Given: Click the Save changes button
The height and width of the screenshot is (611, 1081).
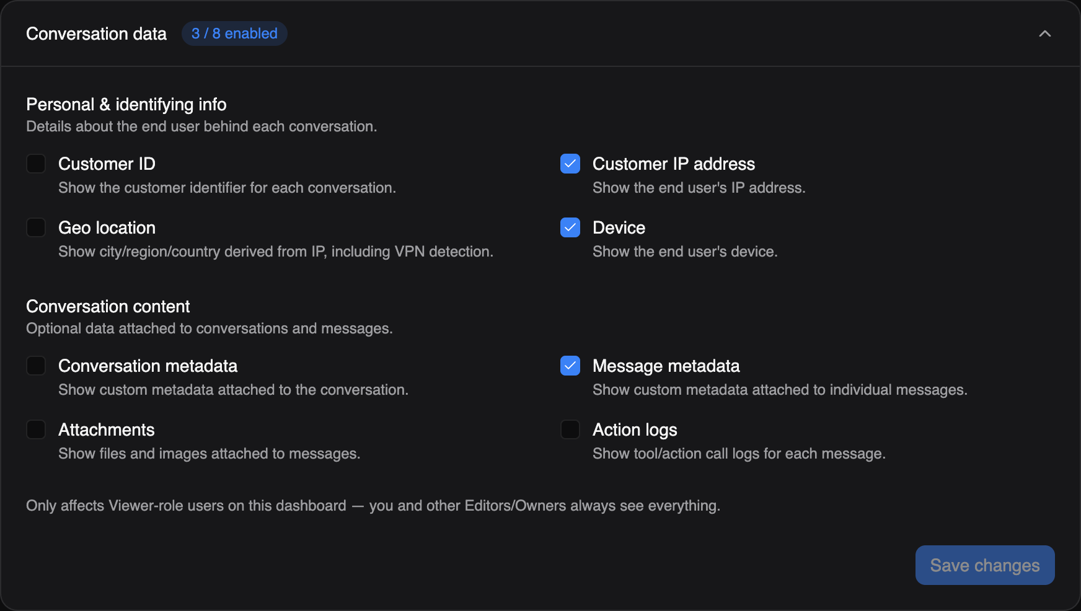Looking at the screenshot, I should tap(985, 565).
